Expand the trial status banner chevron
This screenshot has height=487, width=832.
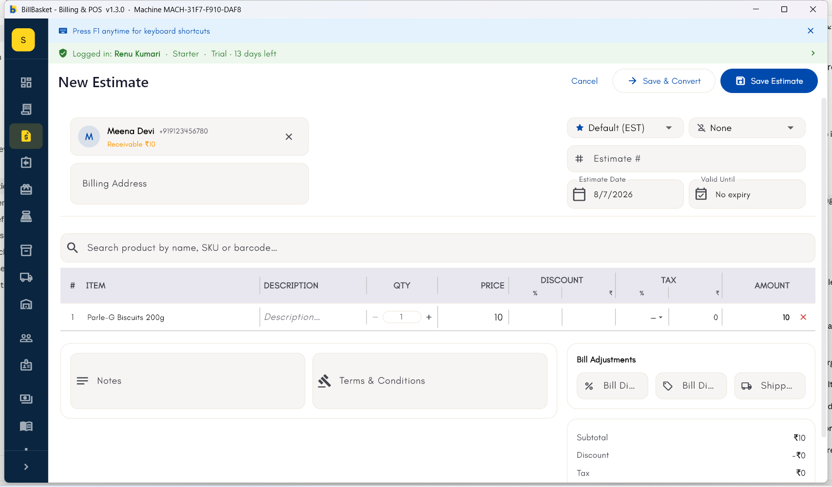[813, 53]
